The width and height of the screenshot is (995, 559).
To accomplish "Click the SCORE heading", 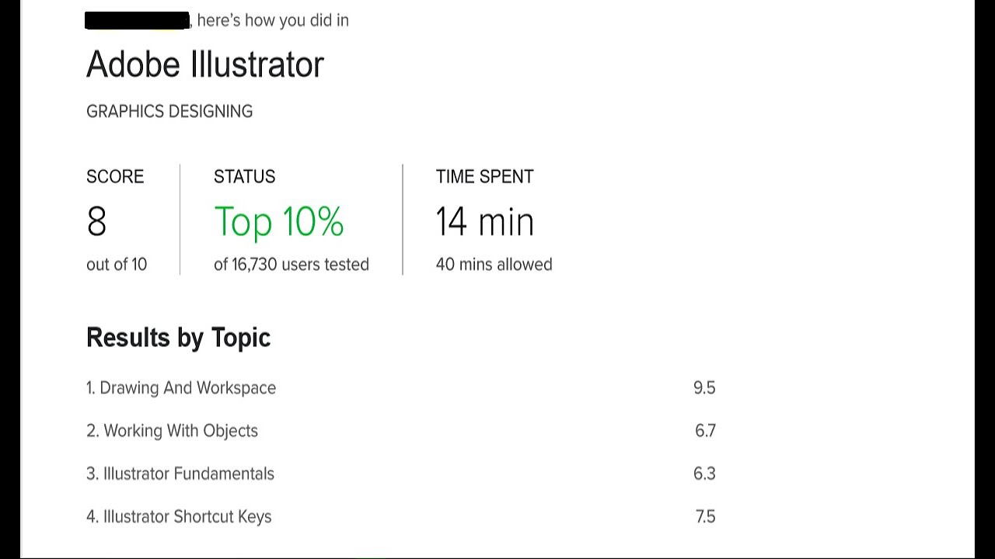I will pyautogui.click(x=115, y=176).
